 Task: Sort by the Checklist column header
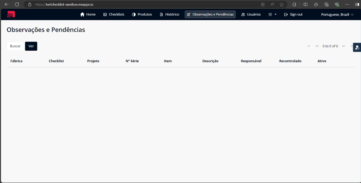[x=56, y=61]
